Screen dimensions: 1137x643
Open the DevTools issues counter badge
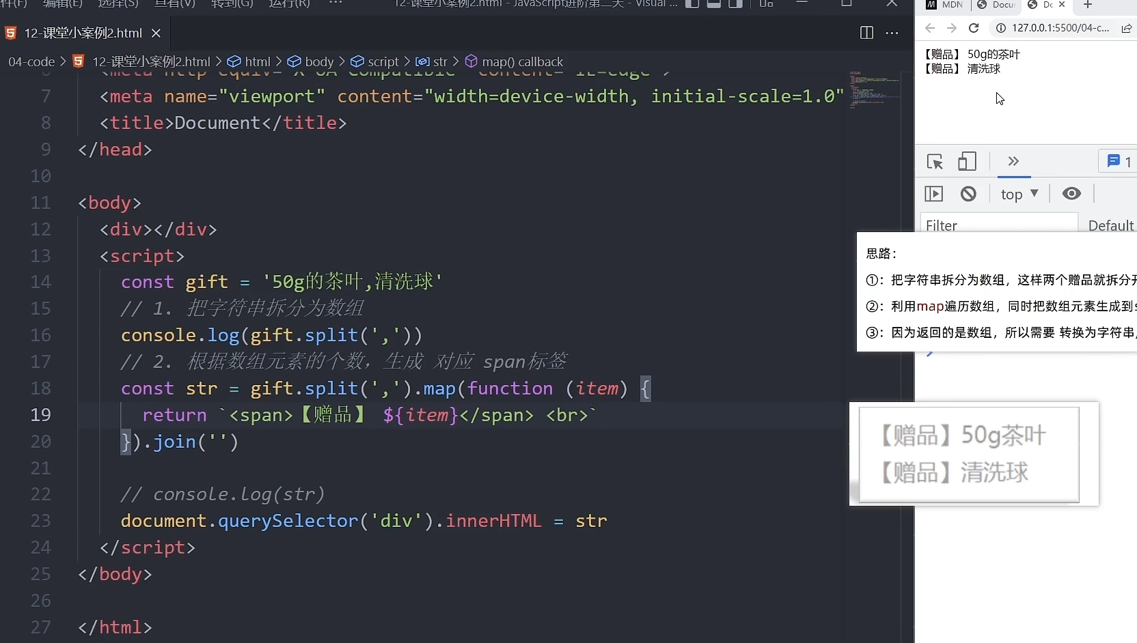(1119, 162)
